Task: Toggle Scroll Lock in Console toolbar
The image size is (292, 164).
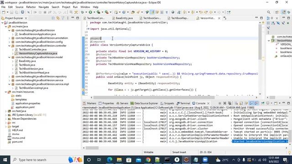Action: coord(241,103)
